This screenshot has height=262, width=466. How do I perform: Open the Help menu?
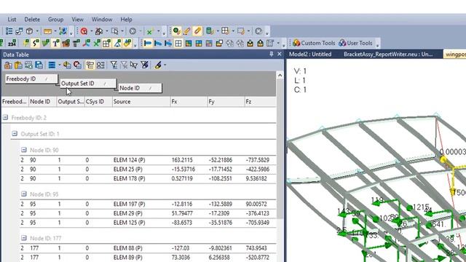pos(126,20)
